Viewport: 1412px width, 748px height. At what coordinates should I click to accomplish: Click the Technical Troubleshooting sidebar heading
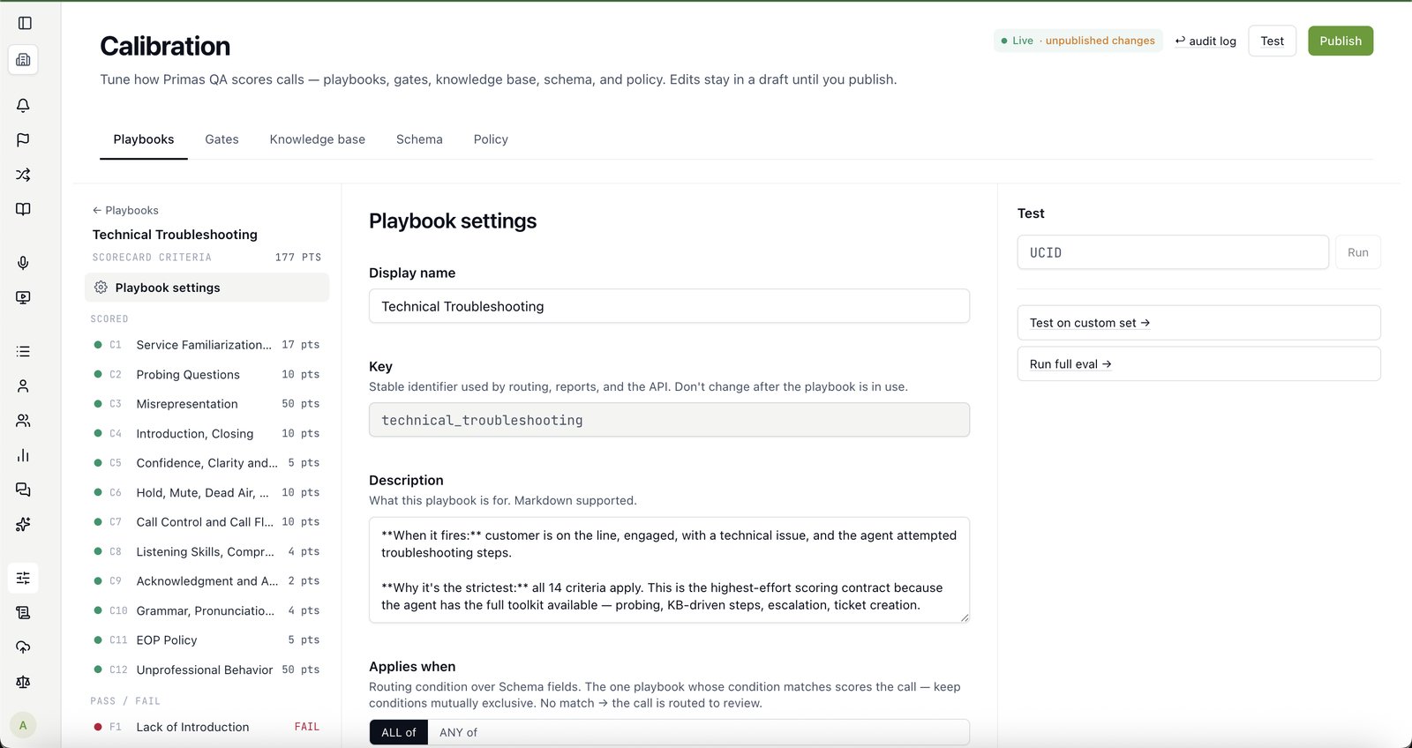175,235
